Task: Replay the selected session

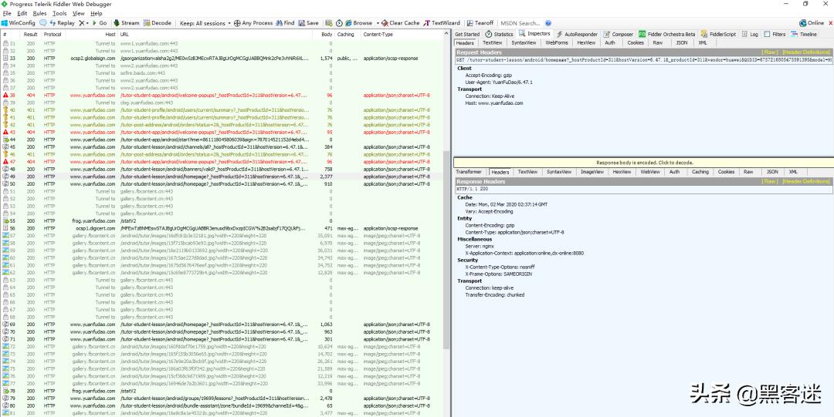Action: [x=61, y=23]
